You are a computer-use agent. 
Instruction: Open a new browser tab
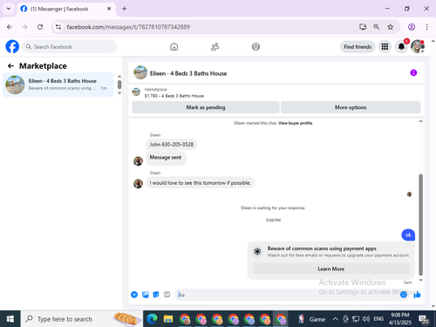click(x=125, y=9)
